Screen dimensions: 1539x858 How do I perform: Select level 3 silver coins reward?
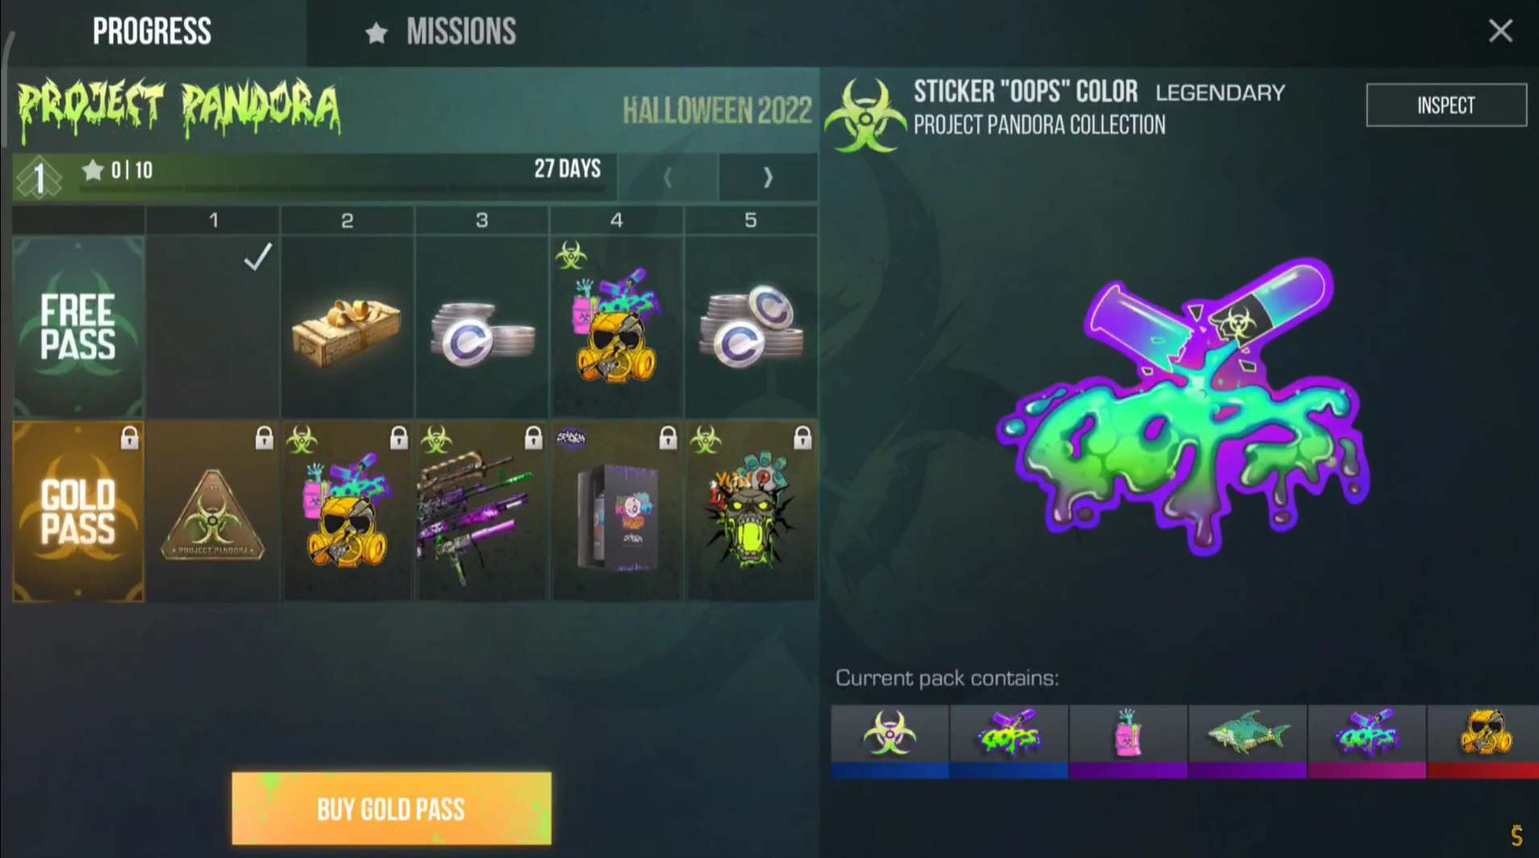click(482, 327)
